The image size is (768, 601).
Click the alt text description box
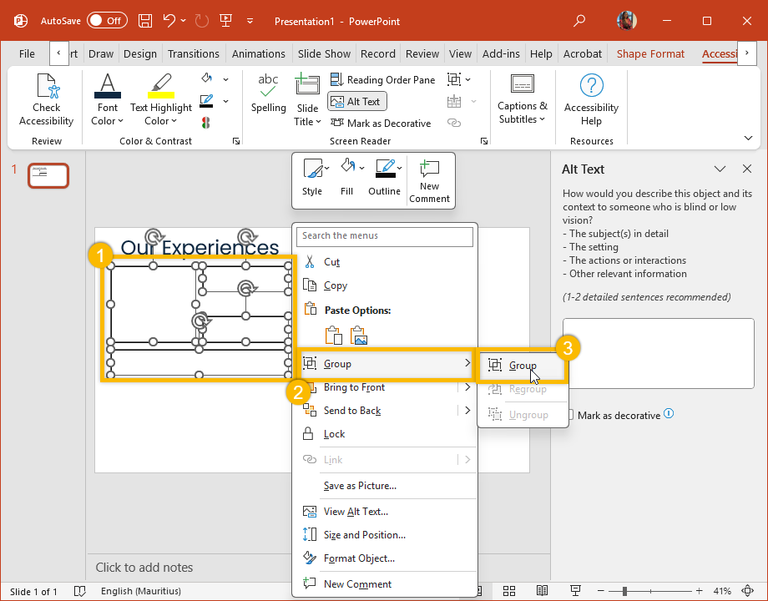[x=658, y=353]
